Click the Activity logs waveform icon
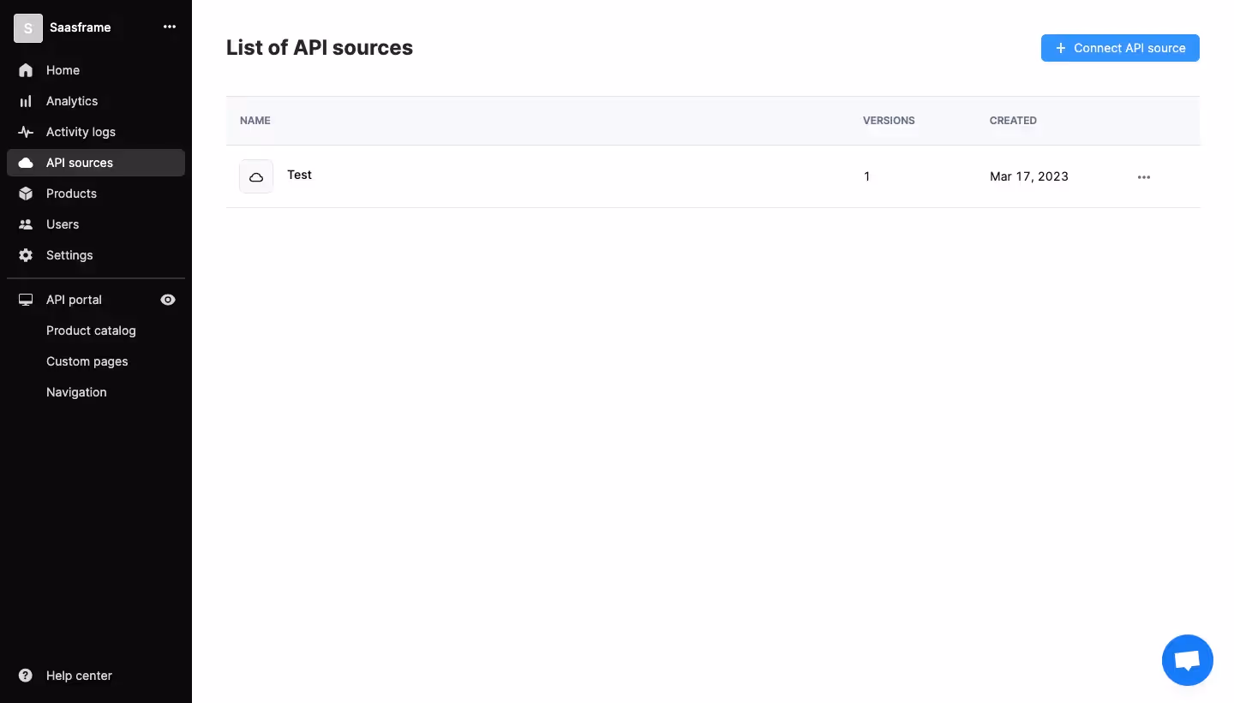This screenshot has height=703, width=1234. point(26,132)
